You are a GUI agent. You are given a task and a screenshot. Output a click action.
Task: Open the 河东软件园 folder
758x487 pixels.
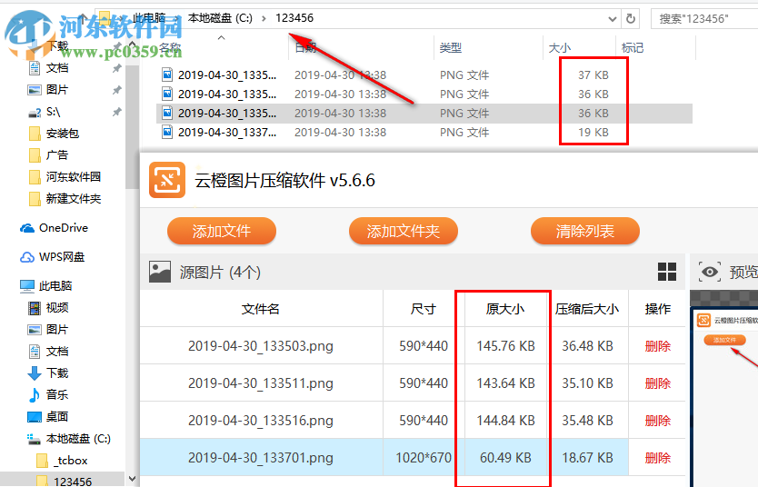(x=73, y=177)
